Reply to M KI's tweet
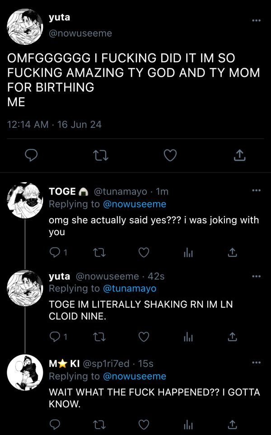271x435 pixels. [55, 425]
